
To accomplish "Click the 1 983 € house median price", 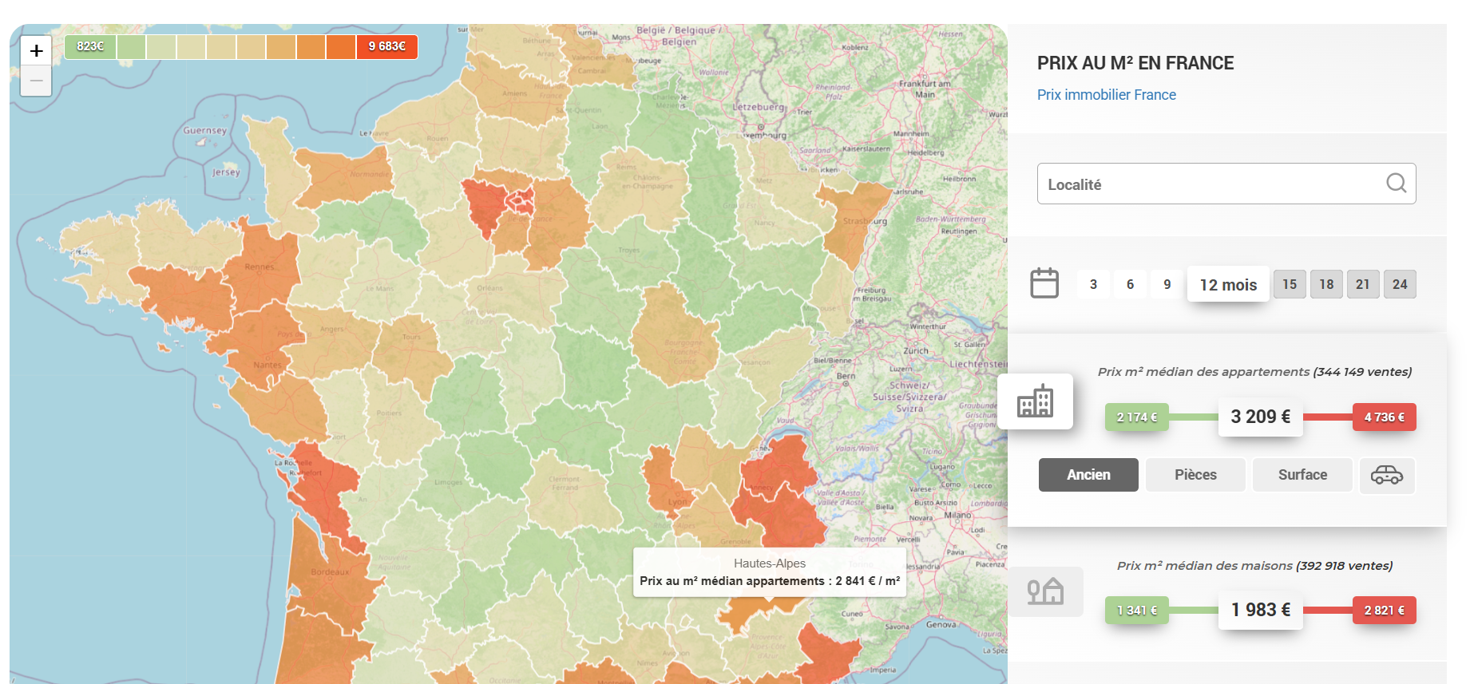I will pos(1260,610).
